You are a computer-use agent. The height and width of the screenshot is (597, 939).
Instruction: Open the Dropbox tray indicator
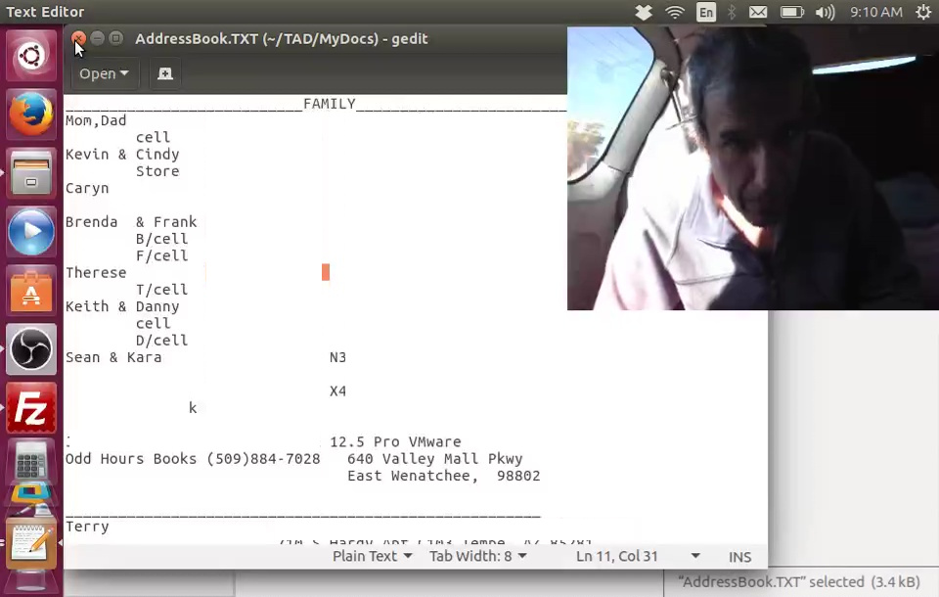(644, 12)
